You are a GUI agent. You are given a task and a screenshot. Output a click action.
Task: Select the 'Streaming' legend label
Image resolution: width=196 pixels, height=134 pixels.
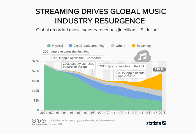tap(143, 46)
